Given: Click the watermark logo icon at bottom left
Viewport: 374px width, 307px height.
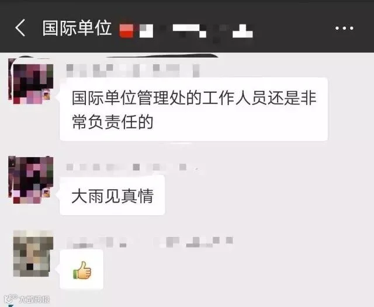Looking at the screenshot, I should tap(11, 299).
